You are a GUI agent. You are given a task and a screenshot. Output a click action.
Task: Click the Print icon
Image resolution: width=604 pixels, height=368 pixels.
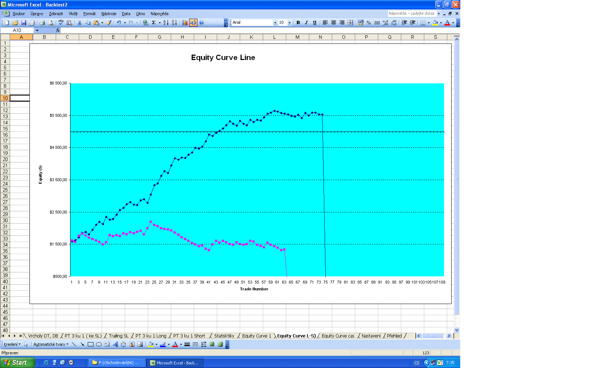(42, 23)
